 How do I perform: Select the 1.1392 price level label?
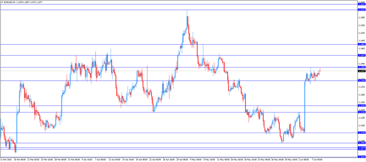coord(362,67)
